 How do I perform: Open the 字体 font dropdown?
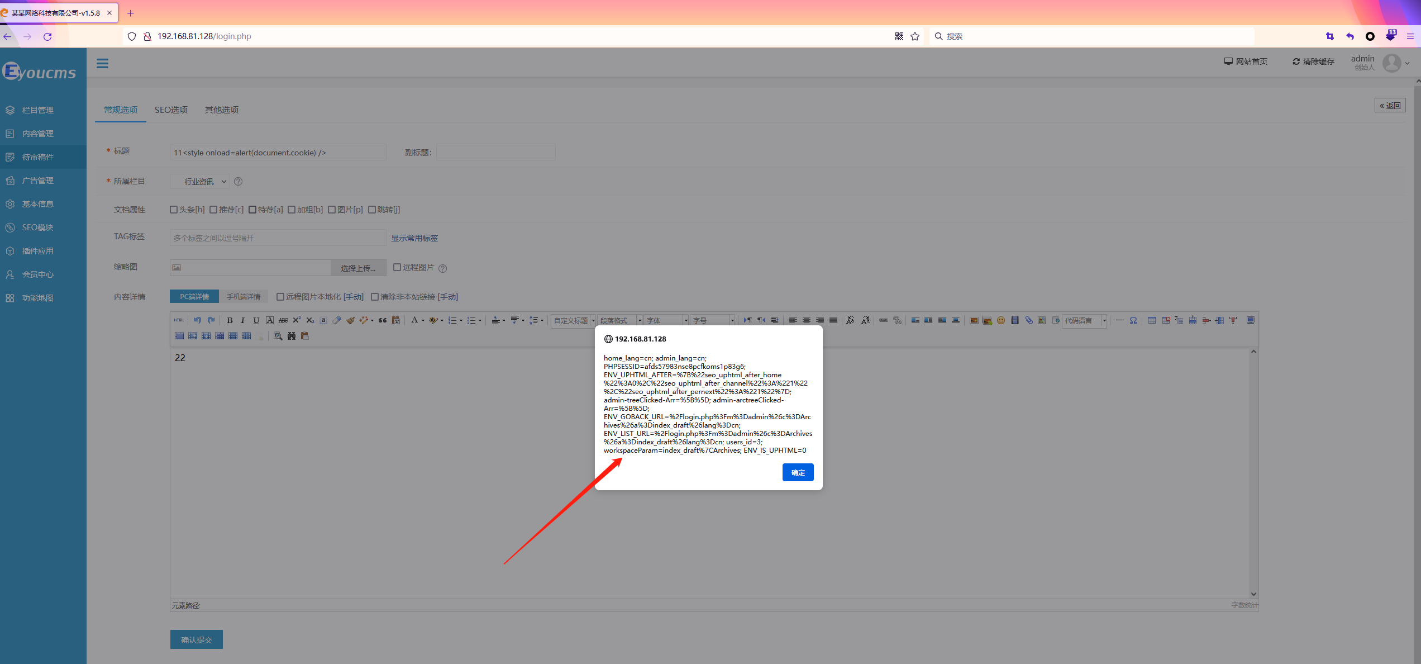(667, 320)
